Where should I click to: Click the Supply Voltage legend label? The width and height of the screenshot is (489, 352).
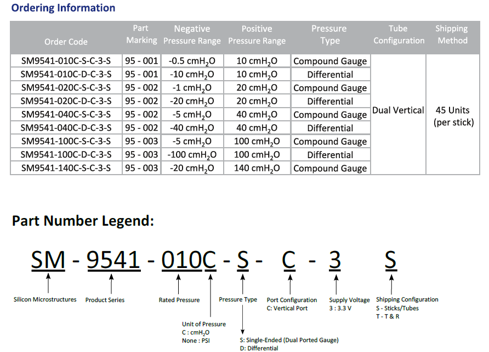pos(350,300)
